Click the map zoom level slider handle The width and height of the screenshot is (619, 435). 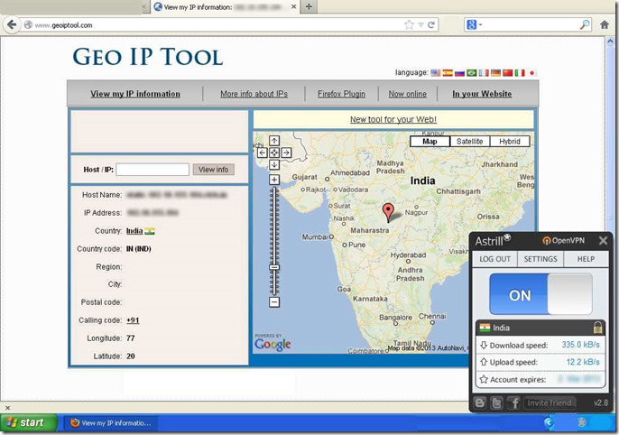(274, 267)
